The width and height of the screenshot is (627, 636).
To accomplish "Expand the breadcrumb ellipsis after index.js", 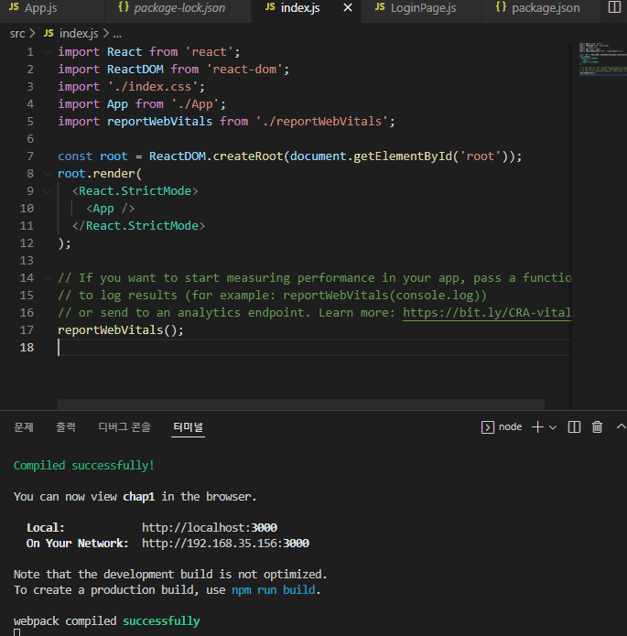I will (x=117, y=33).
